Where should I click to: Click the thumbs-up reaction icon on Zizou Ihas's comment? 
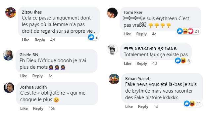(91, 37)
